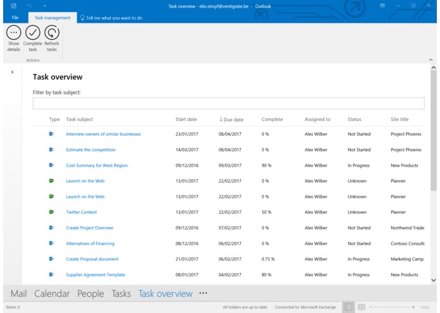
Task: Click the 0.75 % complete value
Action: coord(268,259)
